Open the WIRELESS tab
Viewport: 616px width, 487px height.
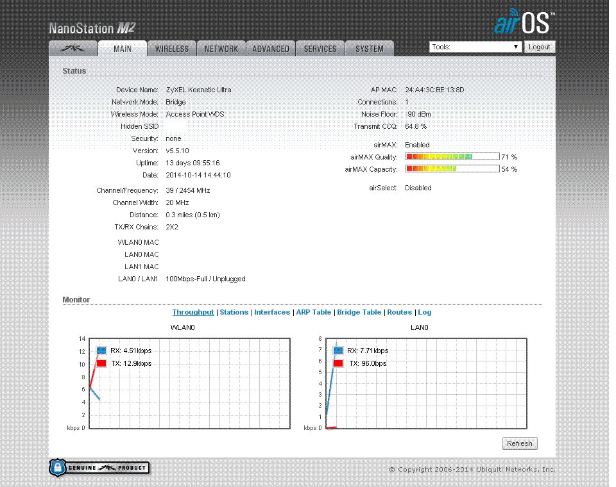coord(172,49)
